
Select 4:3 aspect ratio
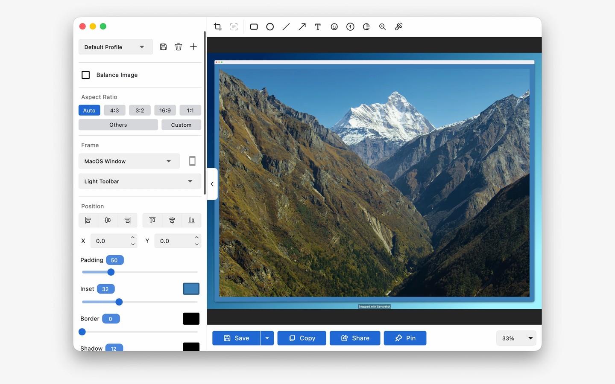(114, 111)
